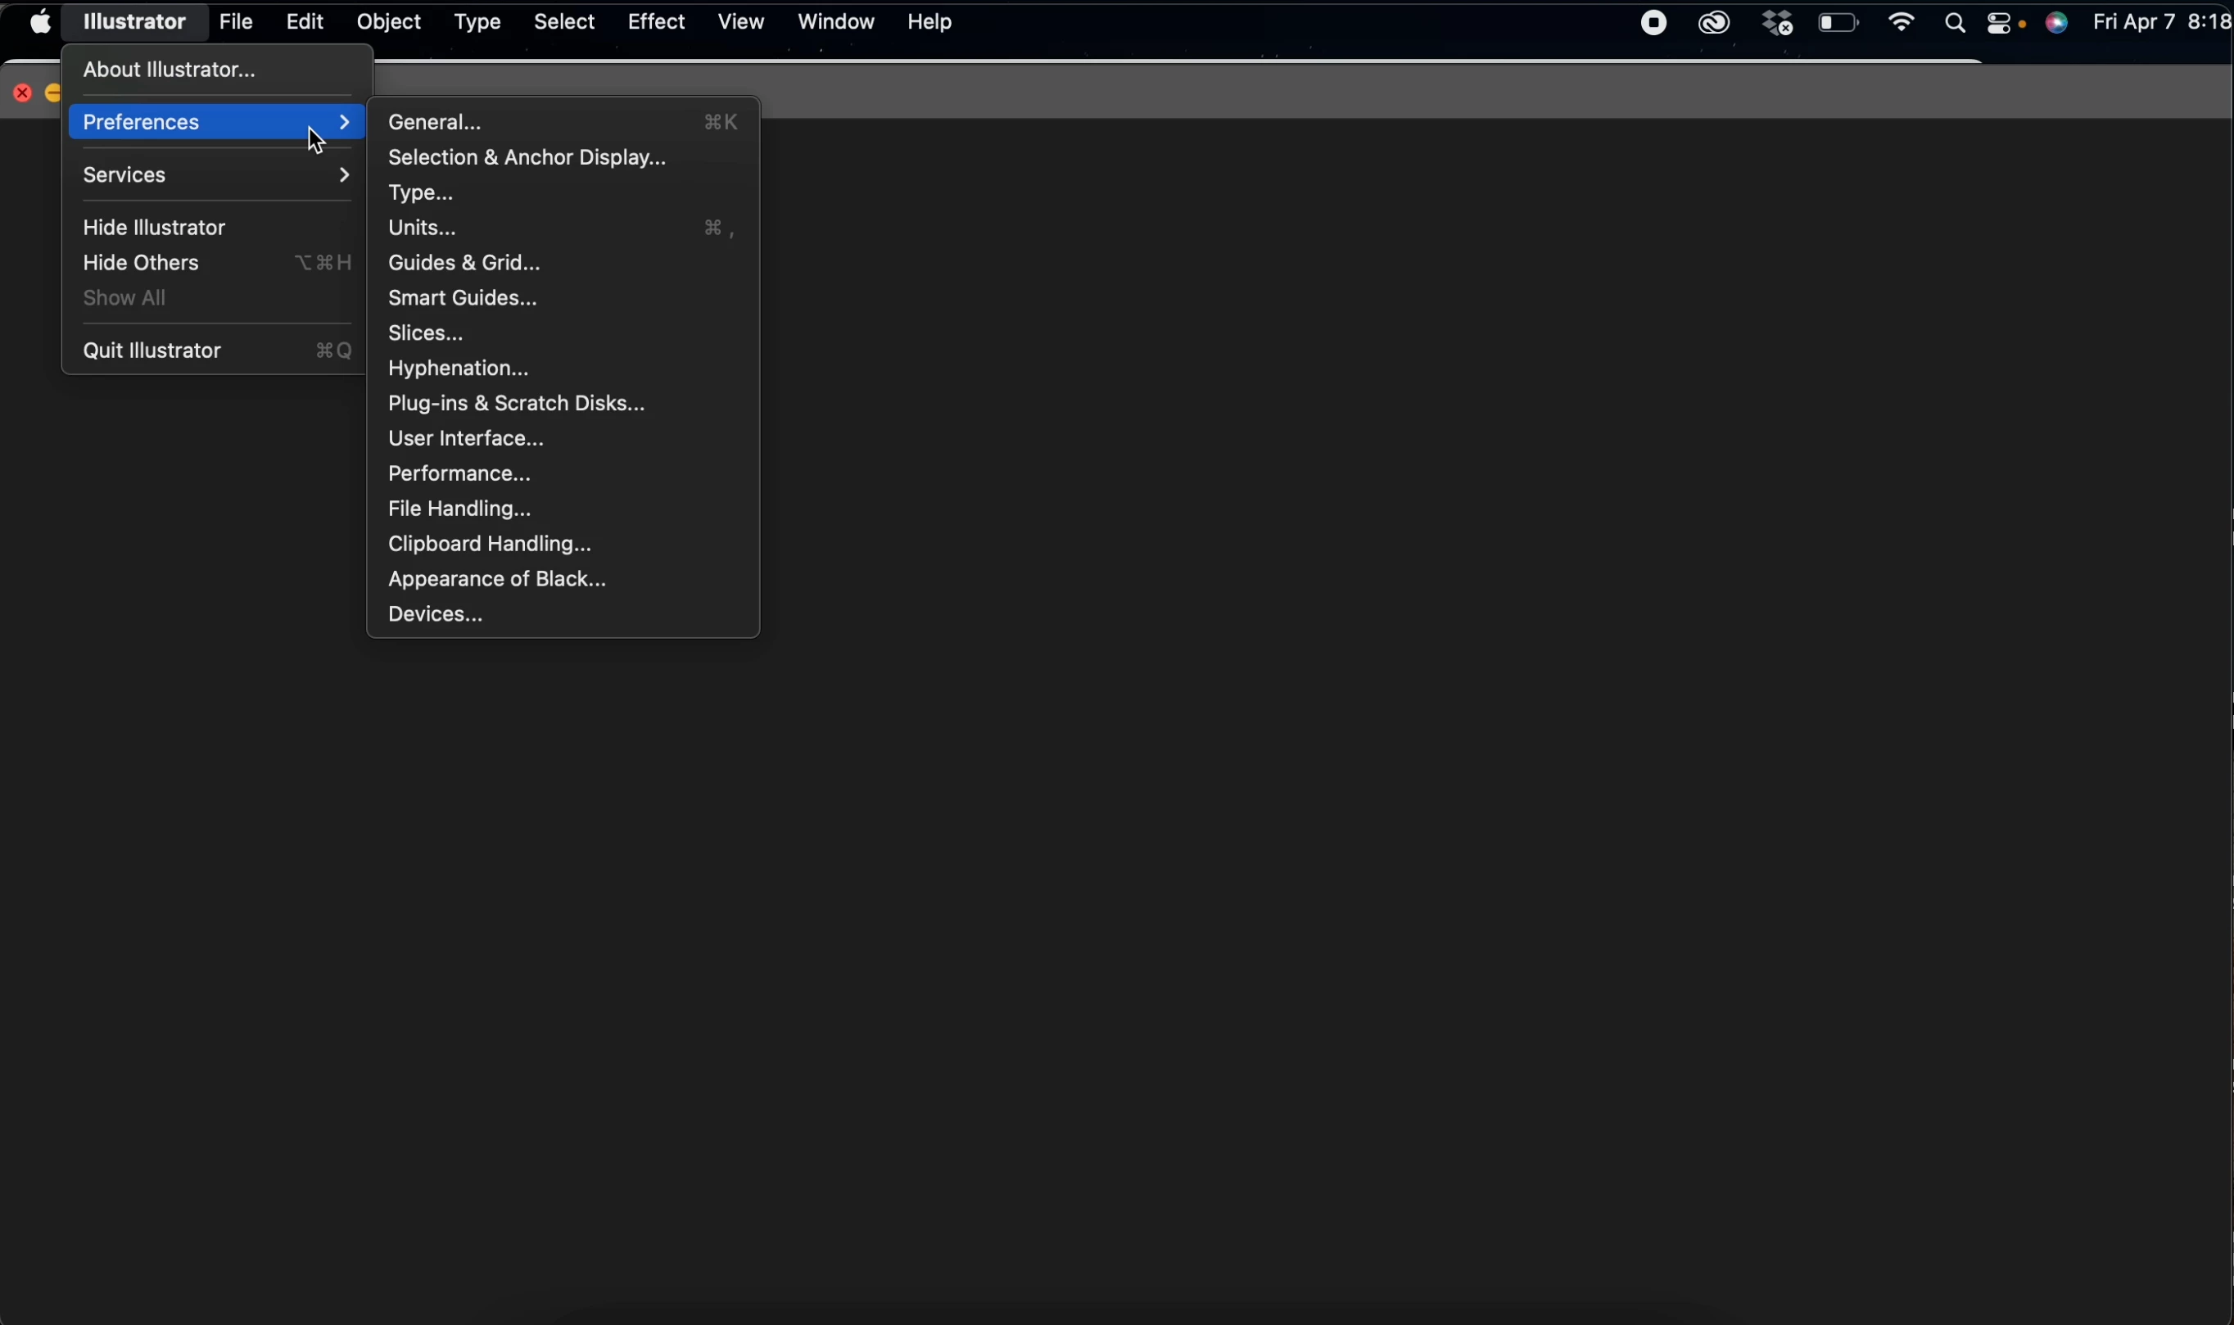Open the Creative Cloud menu bar icon
The width and height of the screenshot is (2234, 1325).
(x=1714, y=24)
